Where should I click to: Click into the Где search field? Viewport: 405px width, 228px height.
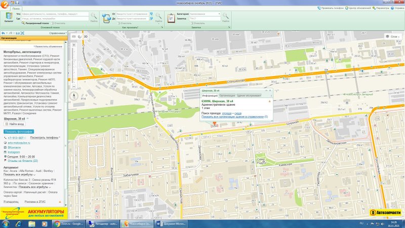click(55, 19)
